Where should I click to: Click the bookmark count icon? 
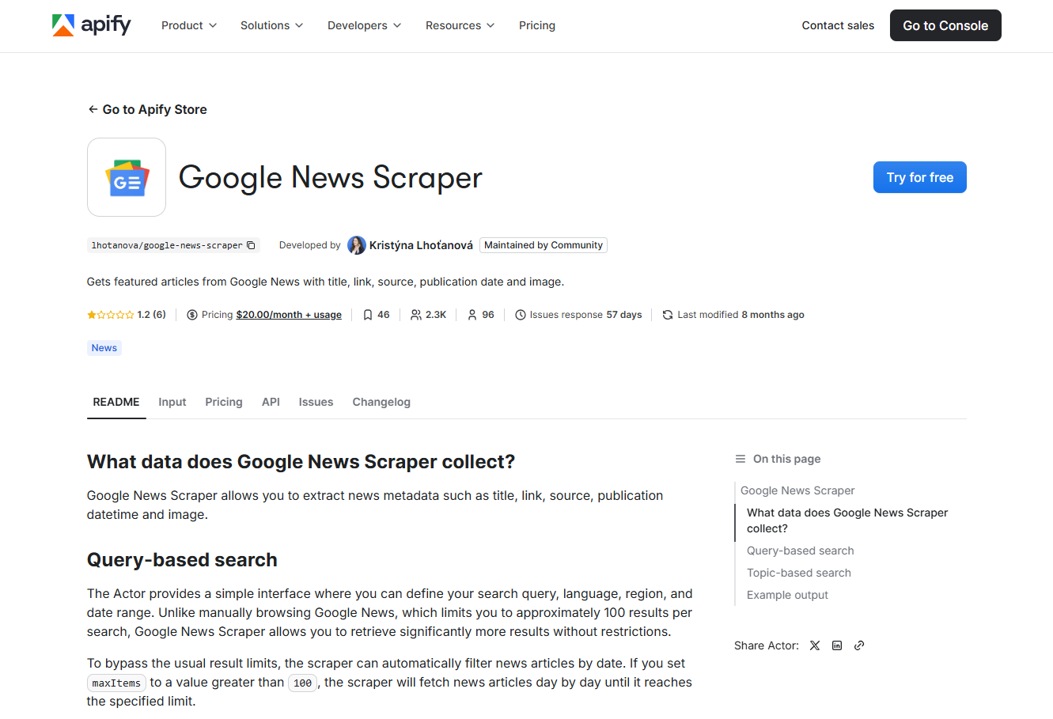click(x=366, y=314)
